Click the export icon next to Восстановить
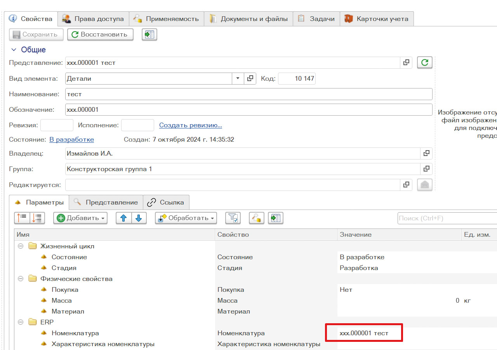This screenshot has width=497, height=350. pos(149,35)
